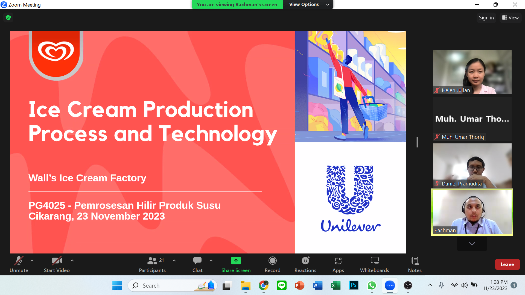Open the Windows Start menu
525x295 pixels.
[x=117, y=286]
